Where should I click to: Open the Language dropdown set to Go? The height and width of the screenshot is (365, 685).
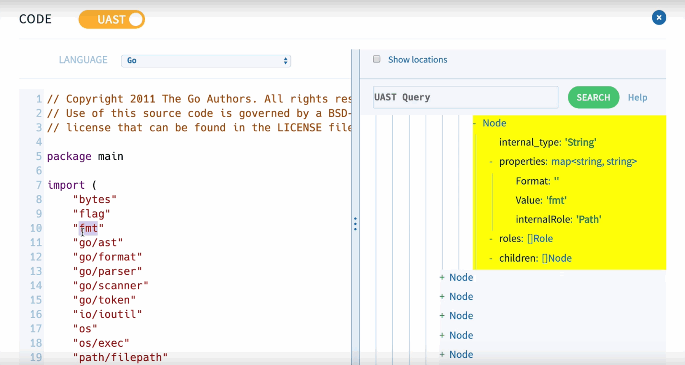[x=206, y=61]
